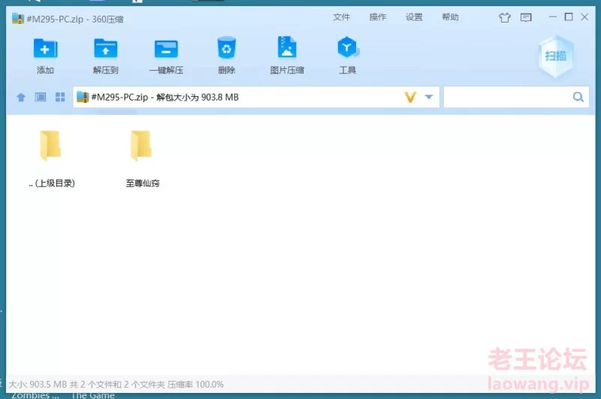Image resolution: width=601 pixels, height=399 pixels.
Task: Close the 360压缩 window
Action: click(x=584, y=17)
